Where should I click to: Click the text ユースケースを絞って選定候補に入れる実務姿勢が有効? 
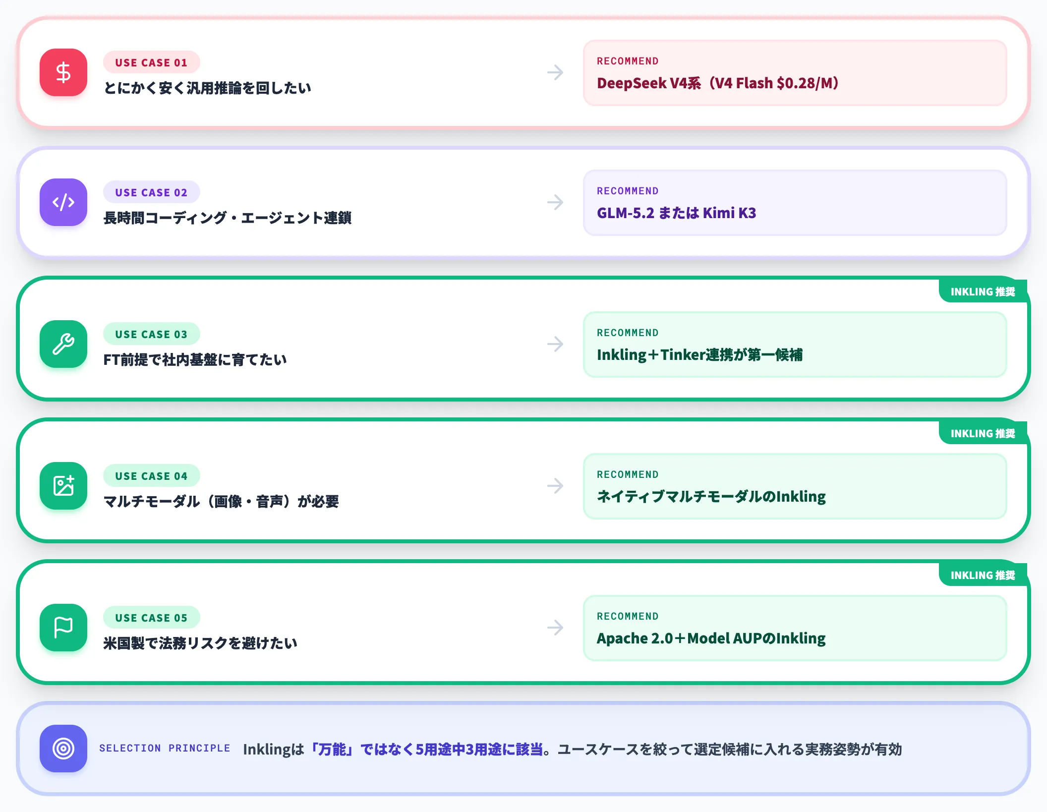pyautogui.click(x=730, y=749)
